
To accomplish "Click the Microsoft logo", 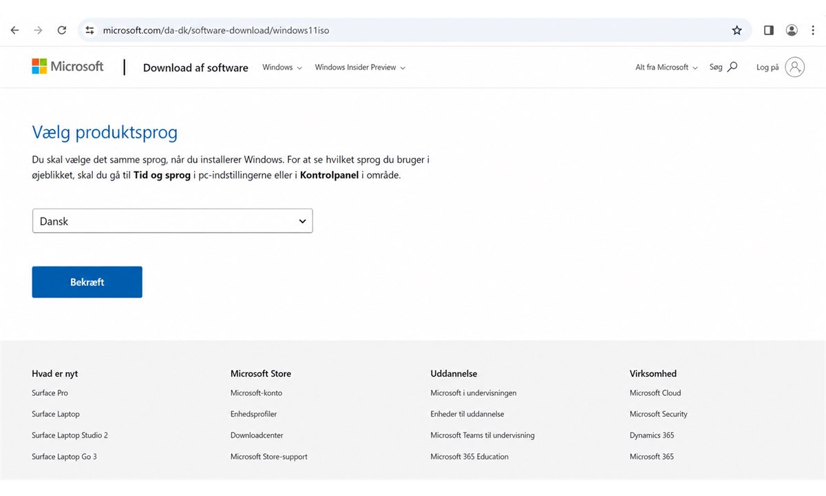I will click(67, 66).
